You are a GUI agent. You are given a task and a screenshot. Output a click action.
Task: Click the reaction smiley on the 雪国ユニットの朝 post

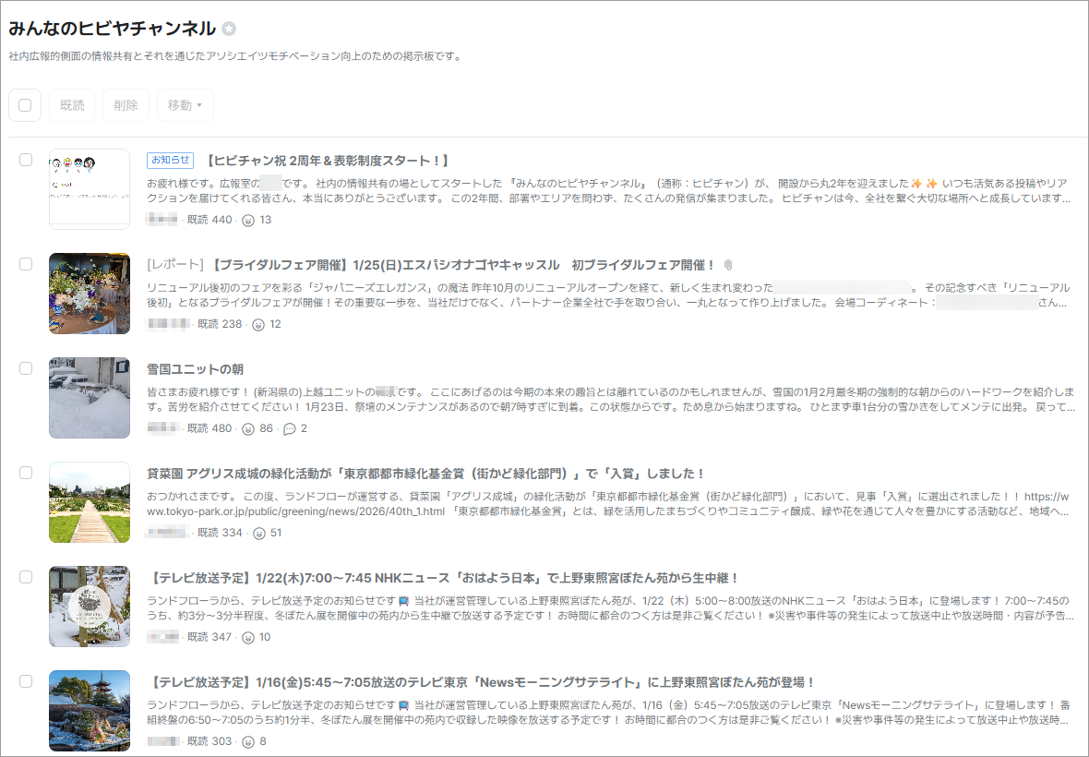tap(248, 428)
